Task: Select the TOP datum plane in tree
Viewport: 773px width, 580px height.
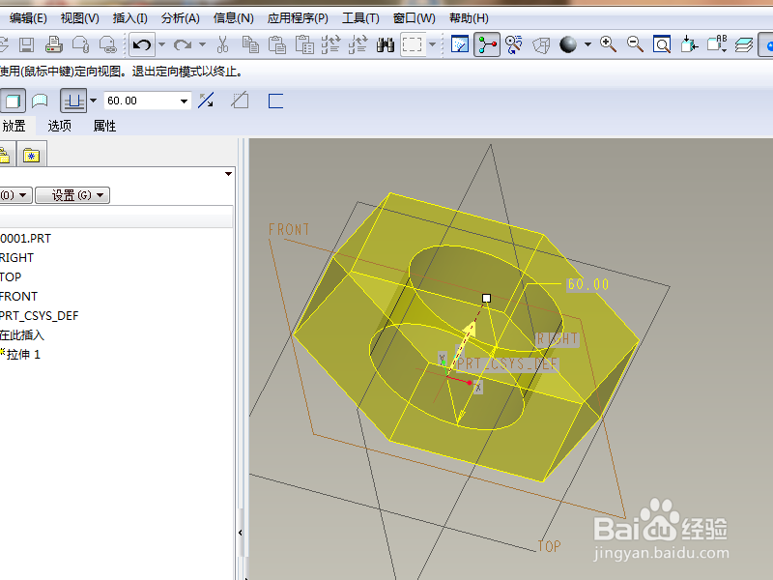Action: coord(11,276)
